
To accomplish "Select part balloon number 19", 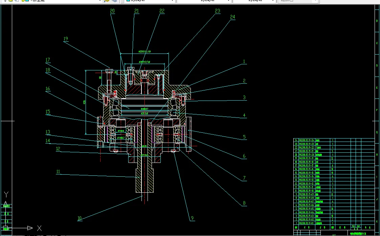I will tap(66, 39).
